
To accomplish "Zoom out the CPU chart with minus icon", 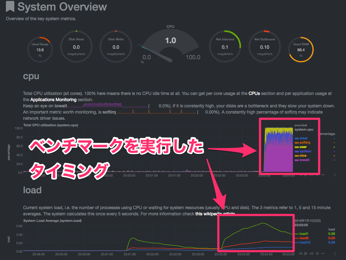I will tap(323, 175).
